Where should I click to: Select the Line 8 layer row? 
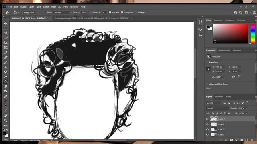point(230,124)
